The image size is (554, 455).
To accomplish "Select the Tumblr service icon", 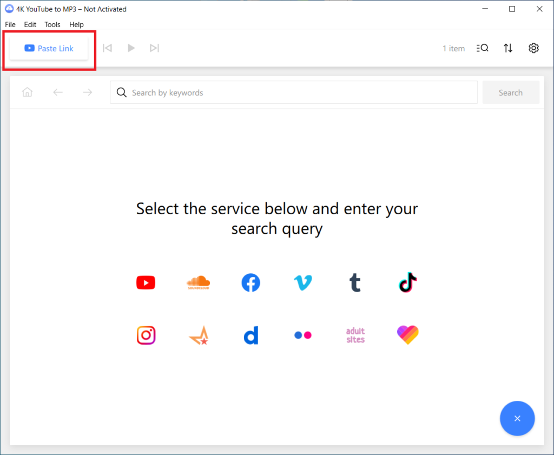I will (355, 282).
